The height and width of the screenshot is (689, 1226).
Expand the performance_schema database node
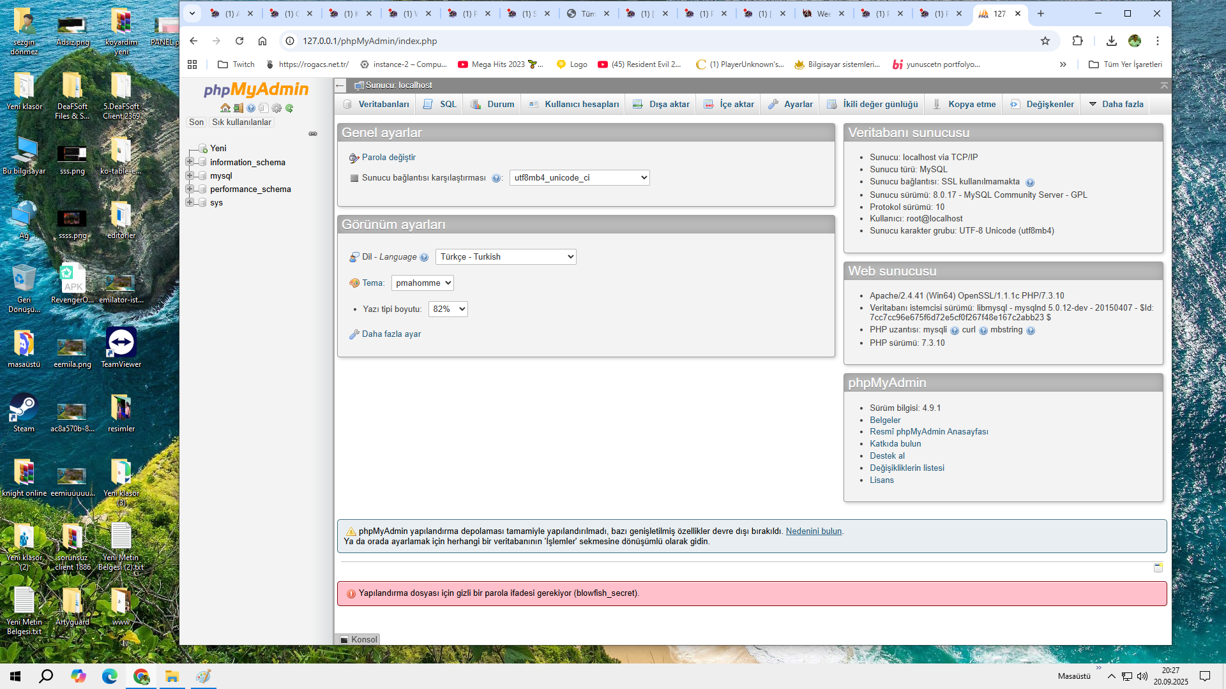[190, 189]
